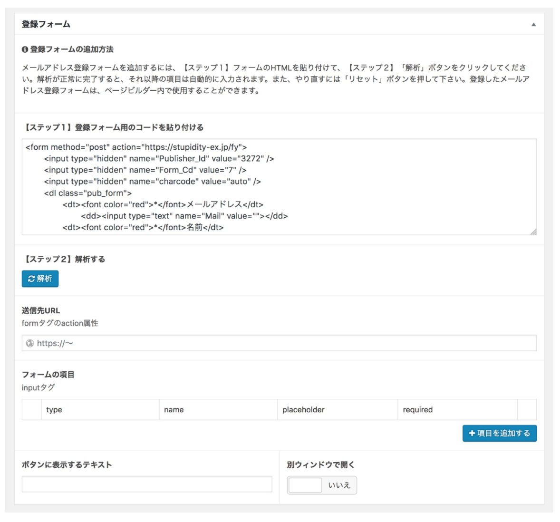Click the info icon beside 登録フォームの追加方法
This screenshot has width=560, height=522.
(x=25, y=49)
